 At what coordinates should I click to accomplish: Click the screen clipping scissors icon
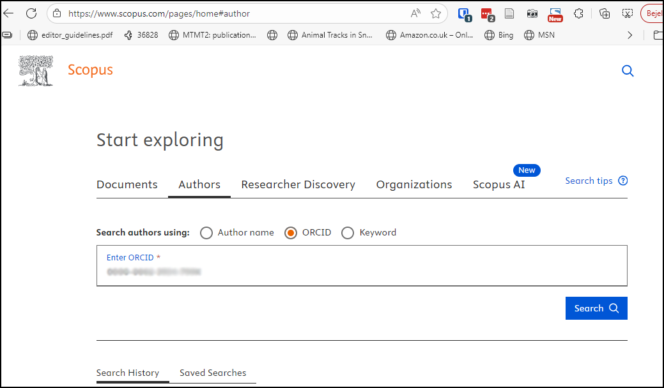coord(627,13)
